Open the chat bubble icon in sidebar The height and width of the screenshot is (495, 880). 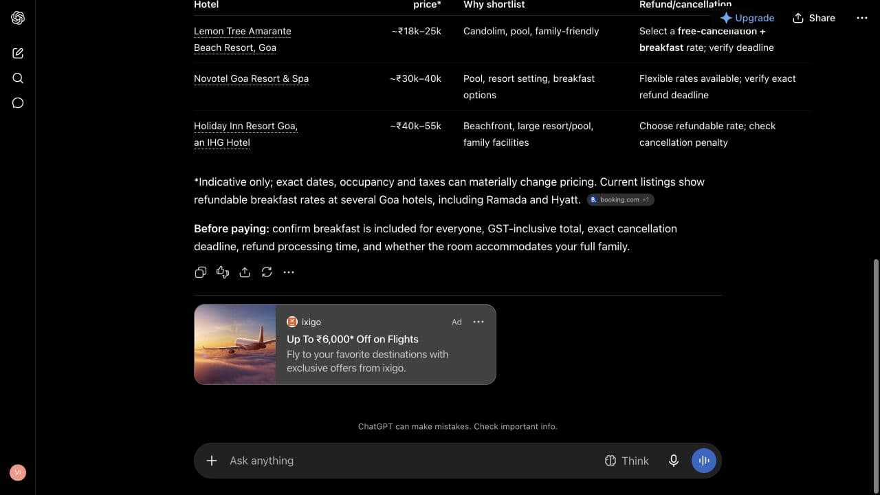coord(18,103)
